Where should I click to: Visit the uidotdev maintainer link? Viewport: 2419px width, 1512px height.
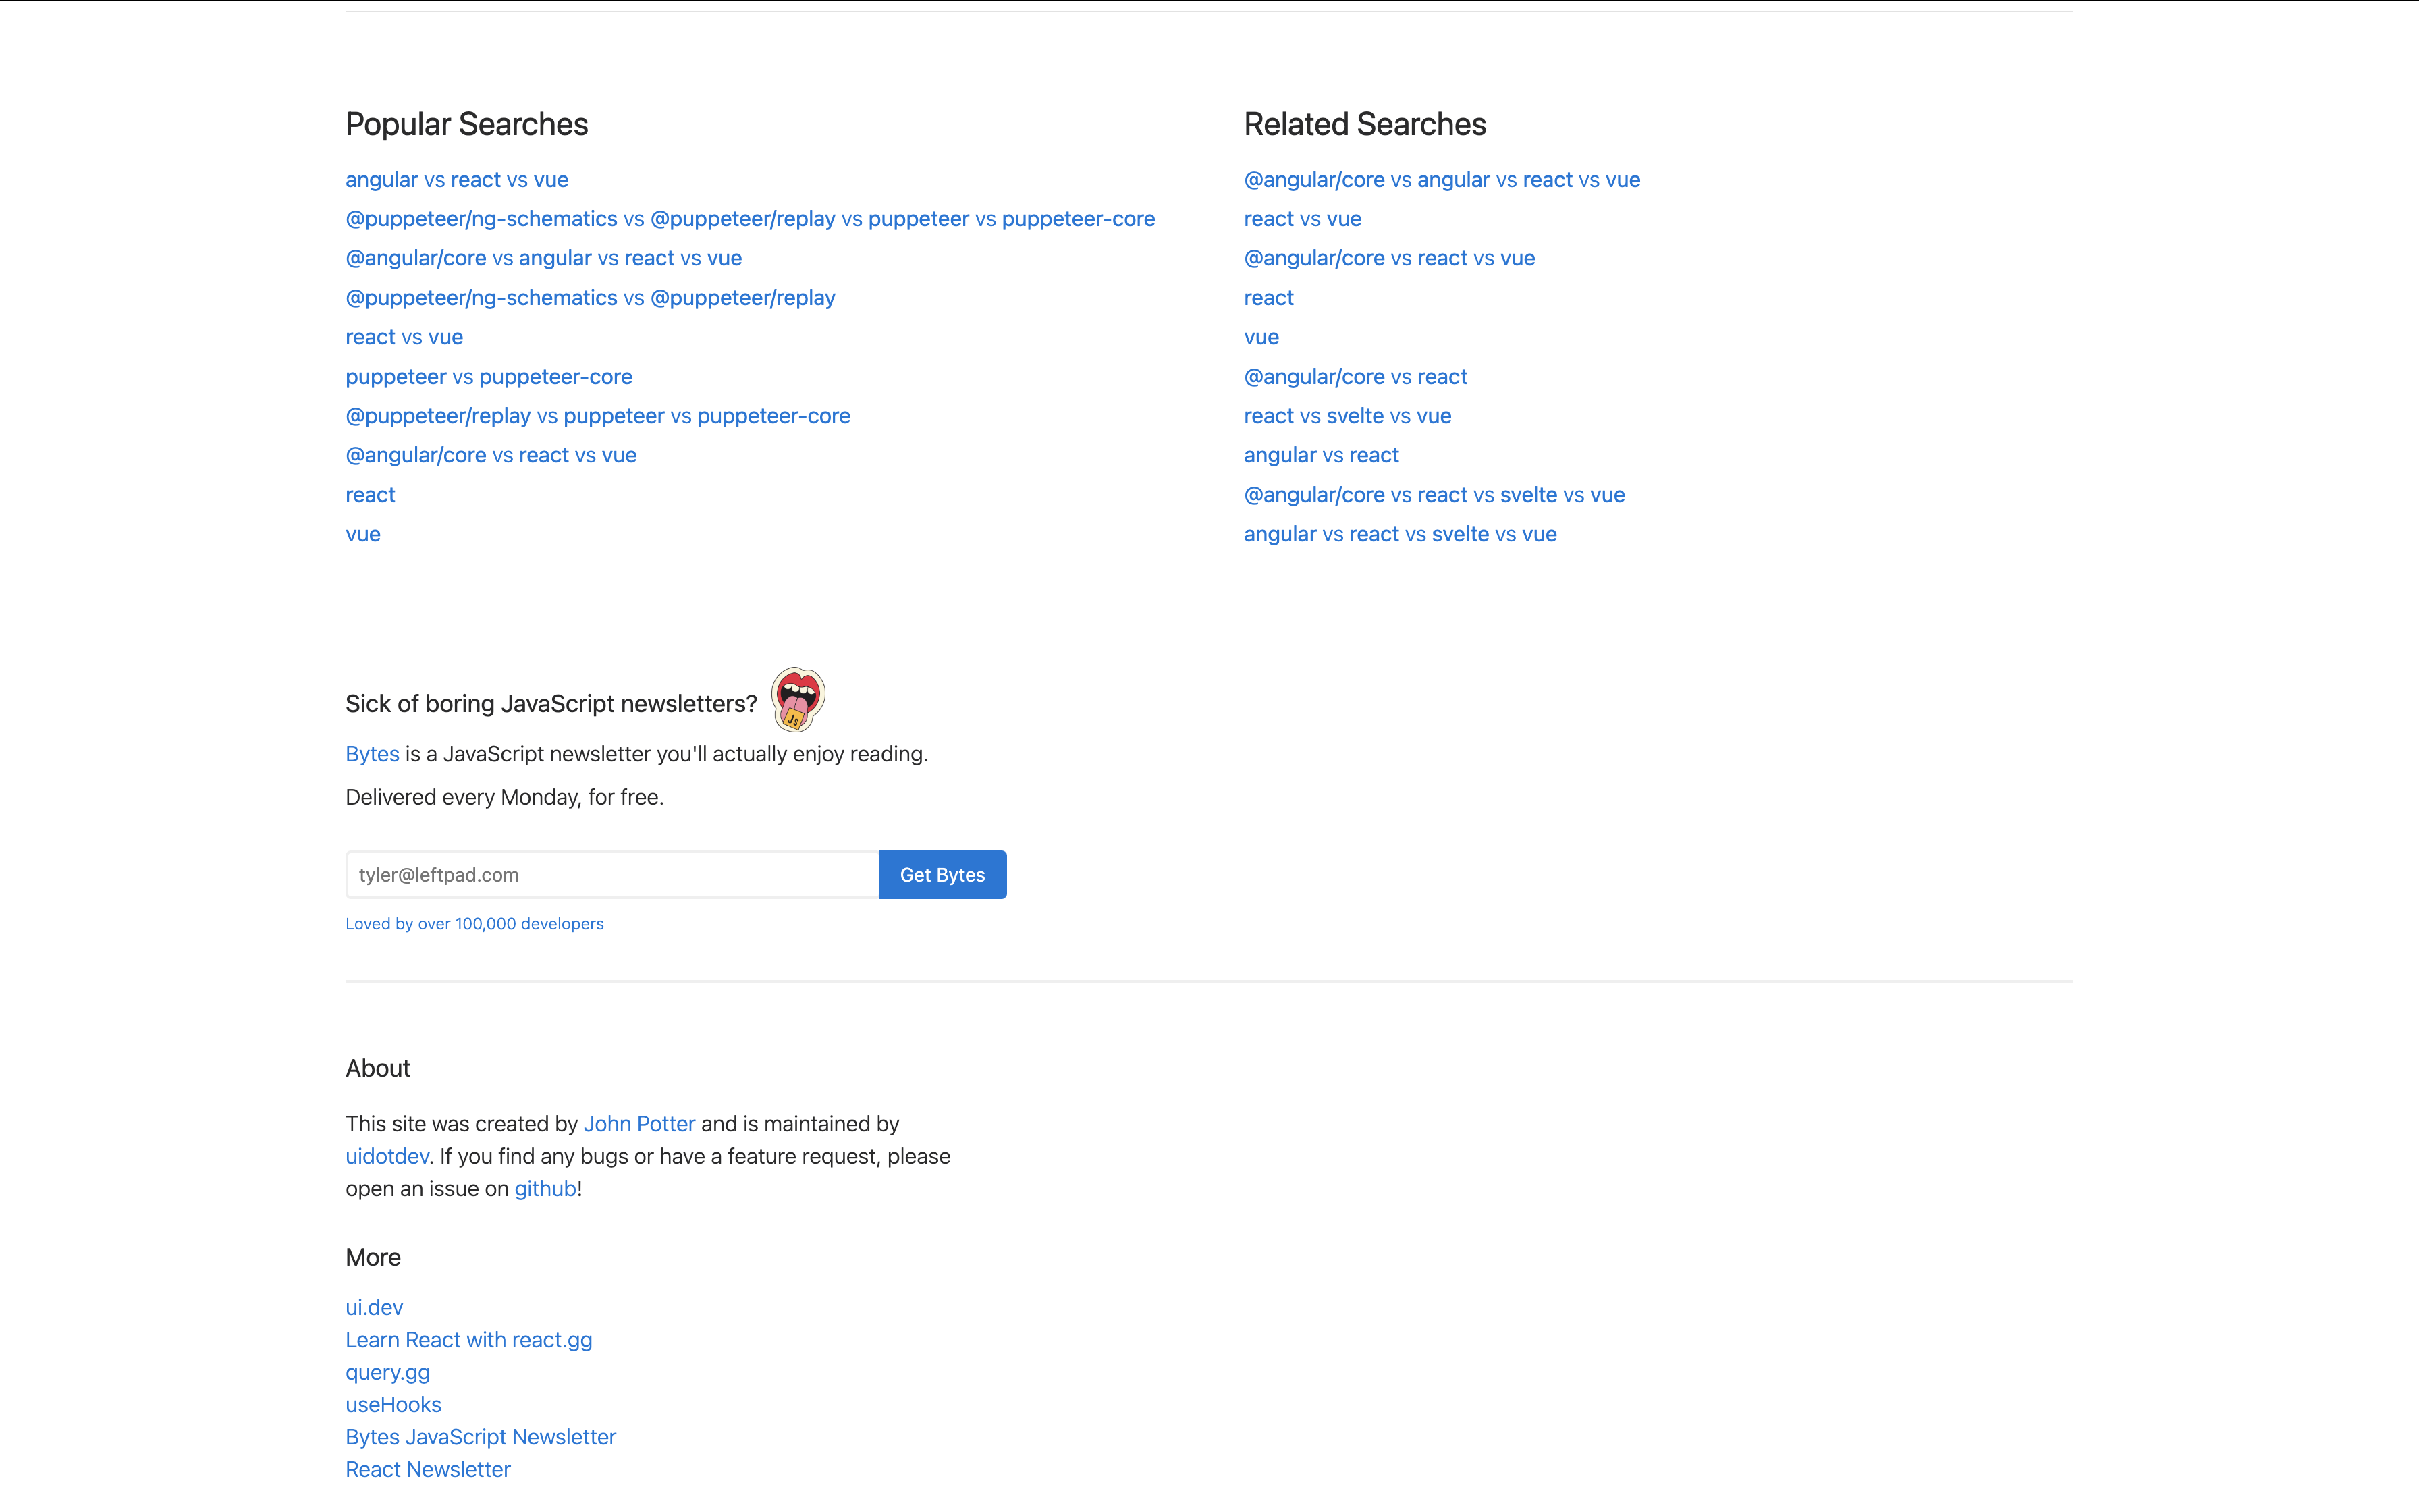387,1156
